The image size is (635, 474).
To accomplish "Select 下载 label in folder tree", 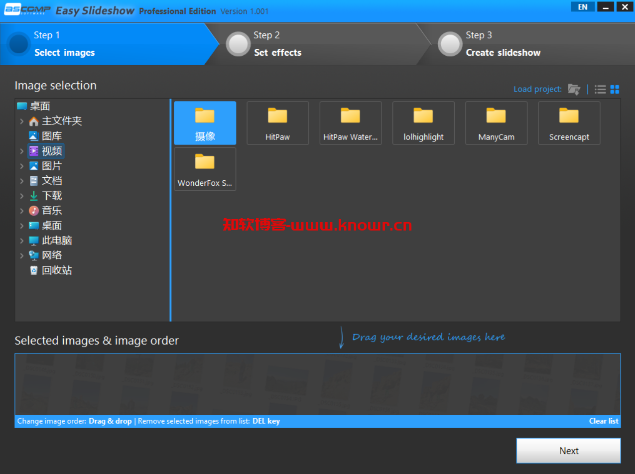I will coord(52,196).
